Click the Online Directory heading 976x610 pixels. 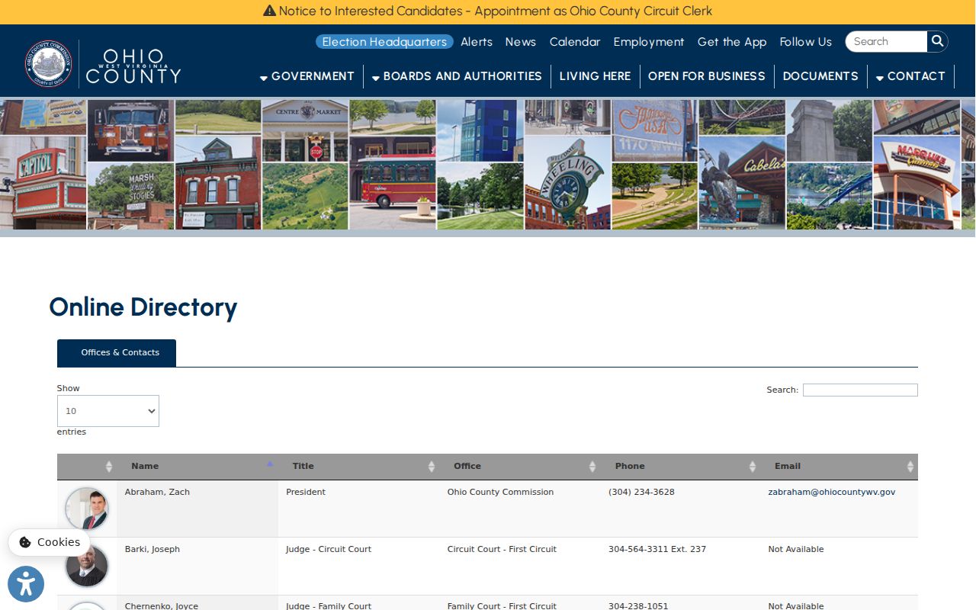[x=143, y=307]
